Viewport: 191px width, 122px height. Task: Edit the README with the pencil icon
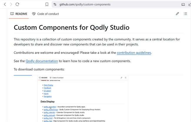click(x=177, y=14)
